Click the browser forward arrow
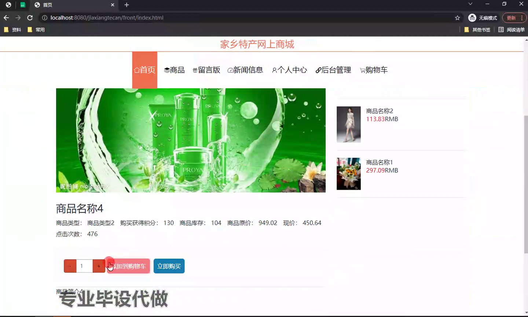The image size is (528, 317). [18, 18]
